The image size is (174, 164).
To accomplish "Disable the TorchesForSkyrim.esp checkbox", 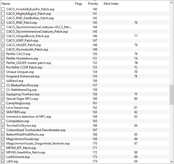I will 3,126.
